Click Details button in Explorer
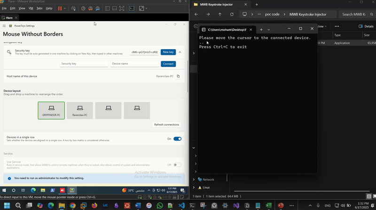Image resolution: width=376 pixels, height=210 pixels. (x=366, y=26)
